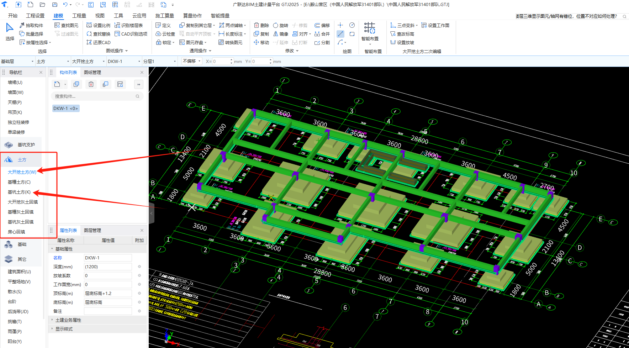Screen dimensions: 629x348
Task: Click the X offset input field
Action: 223,61
